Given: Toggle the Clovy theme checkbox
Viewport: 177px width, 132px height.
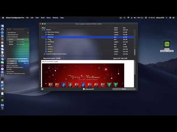Looking at the screenshot, I should click(x=46, y=40).
